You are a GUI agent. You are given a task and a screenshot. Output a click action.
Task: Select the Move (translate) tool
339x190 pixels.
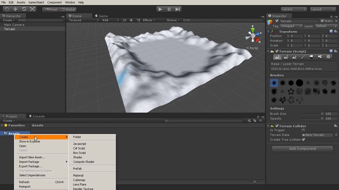pos(15,9)
